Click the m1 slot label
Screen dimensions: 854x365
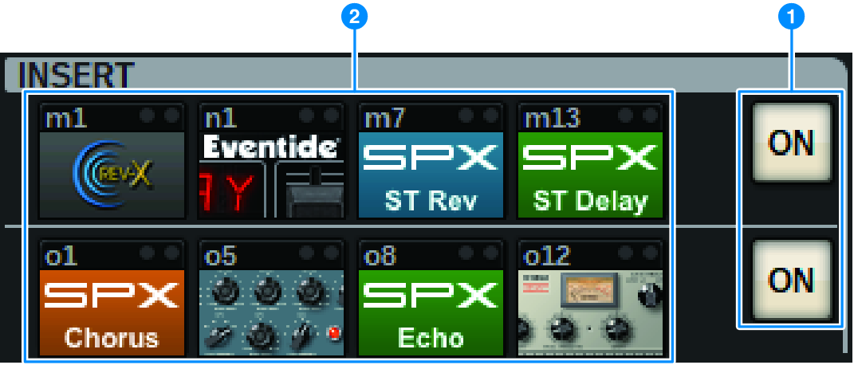coord(65,117)
